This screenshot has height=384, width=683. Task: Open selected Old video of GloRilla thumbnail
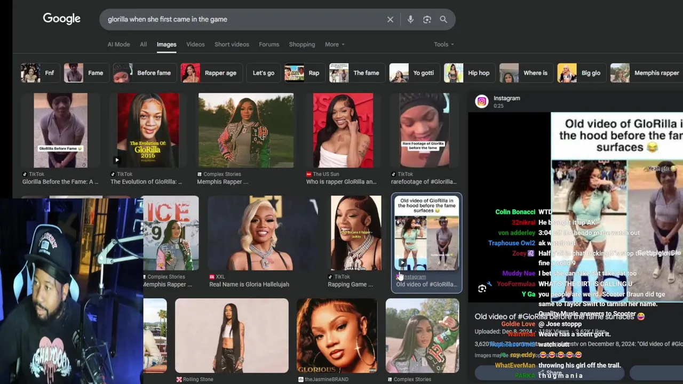[426, 233]
